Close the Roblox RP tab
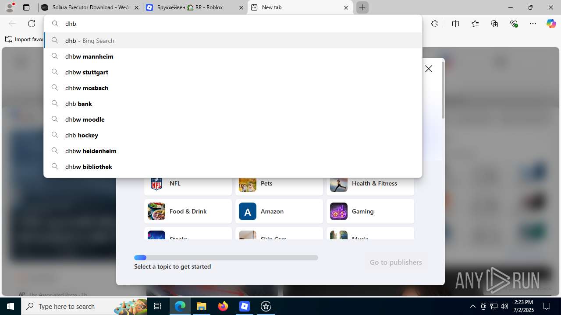The image size is (561, 315). [x=241, y=7]
